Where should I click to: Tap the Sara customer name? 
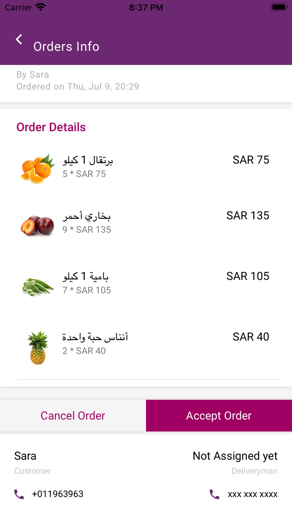[x=25, y=456]
